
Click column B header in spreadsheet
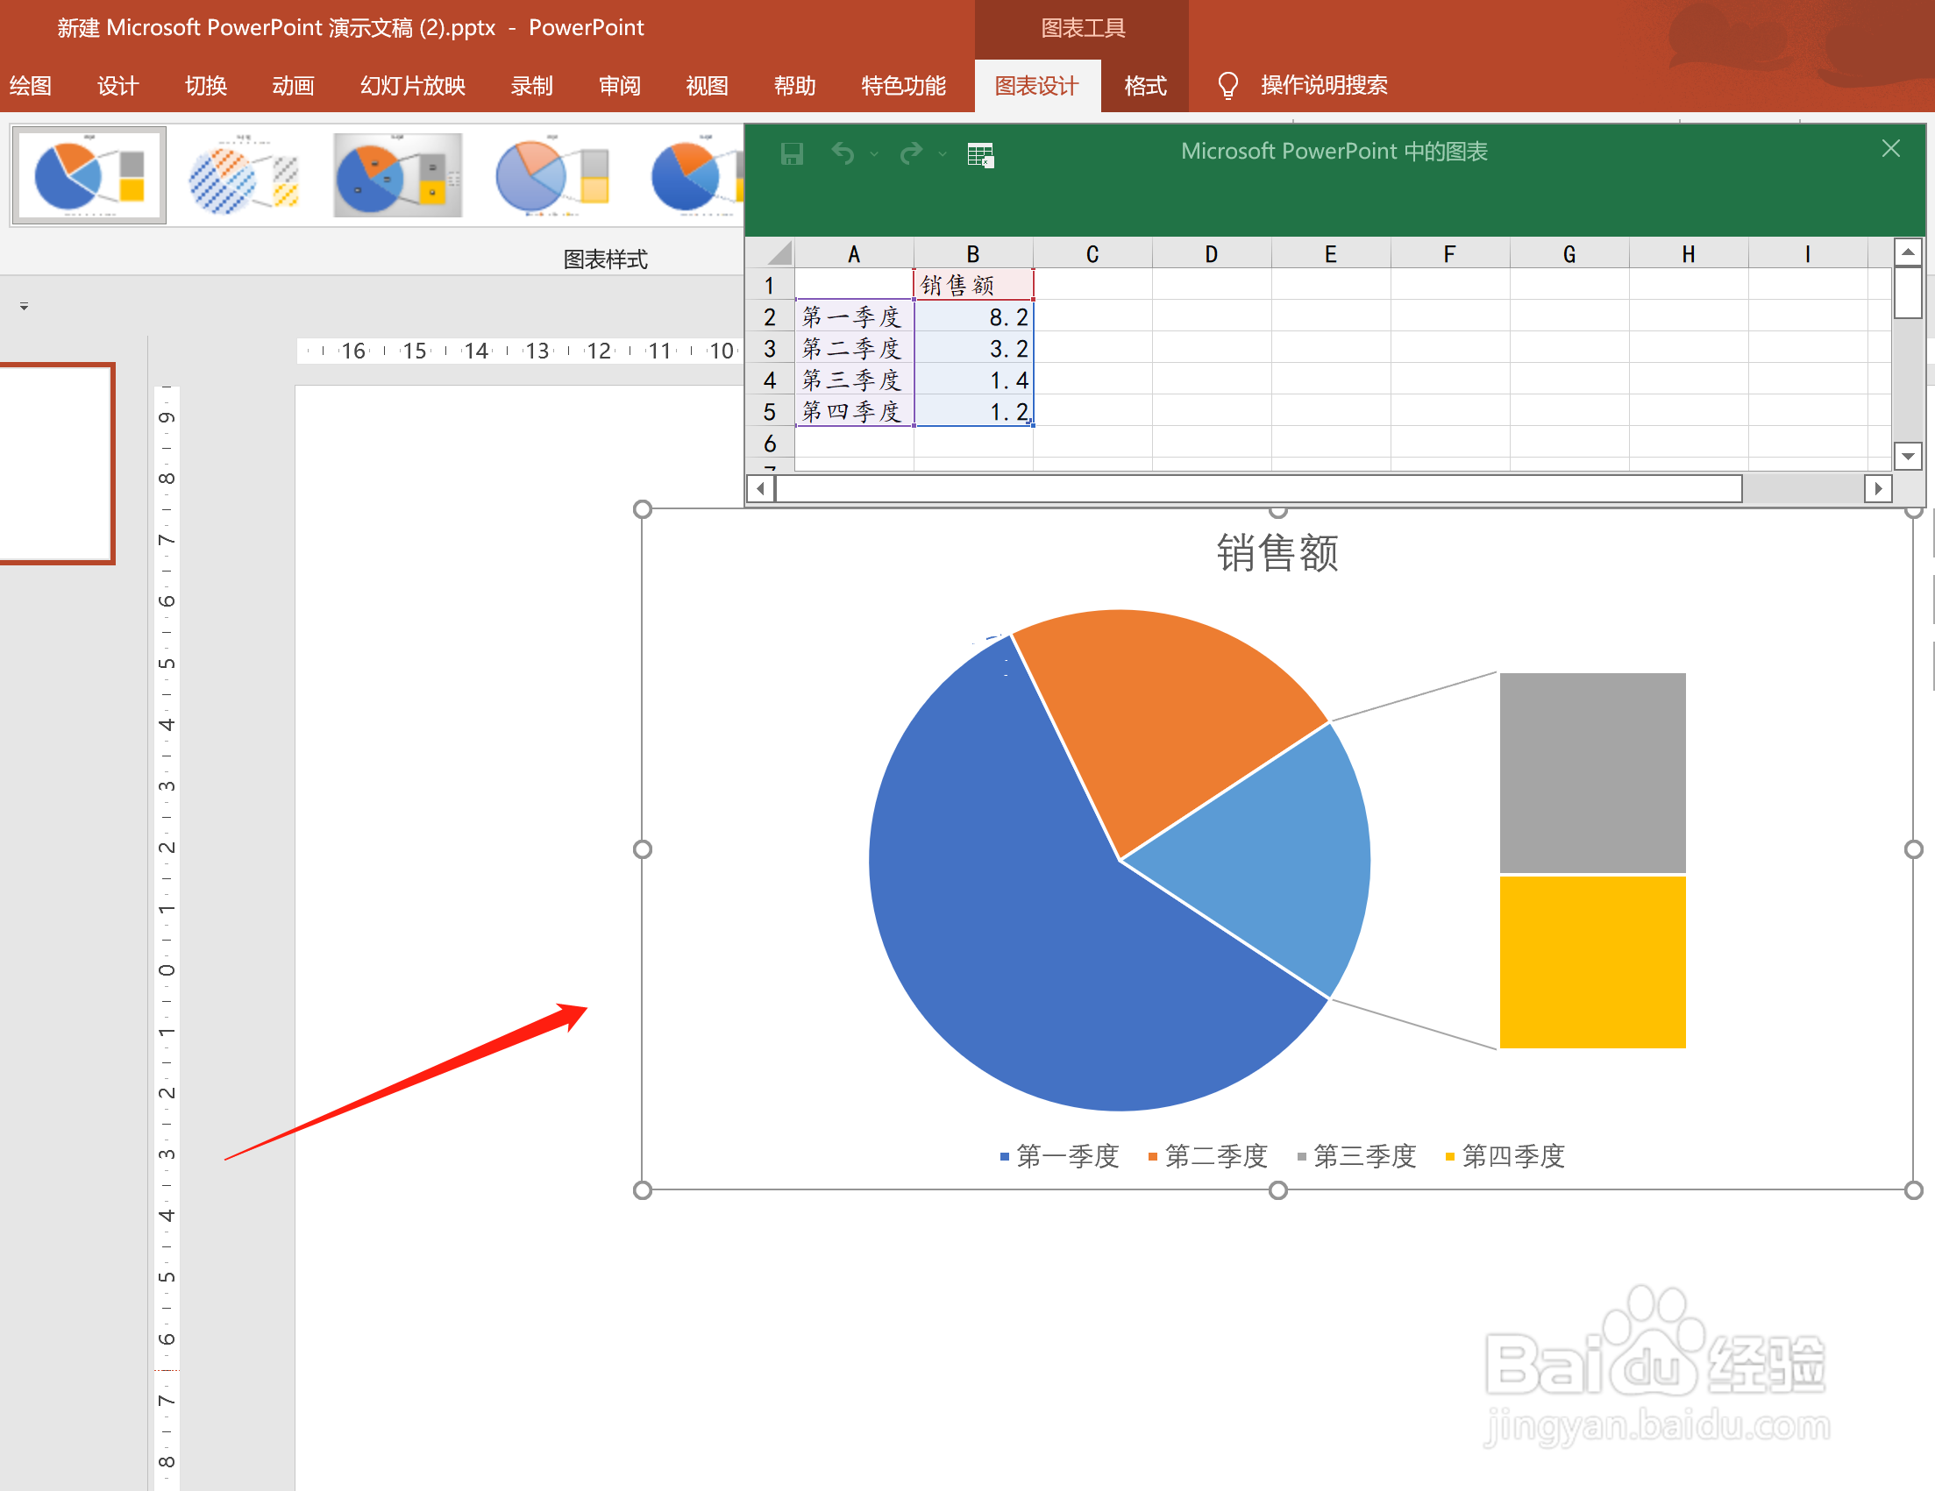point(973,254)
